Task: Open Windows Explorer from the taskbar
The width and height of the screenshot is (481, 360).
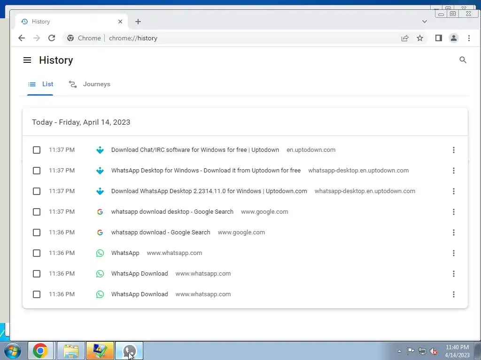Action: click(x=71, y=351)
